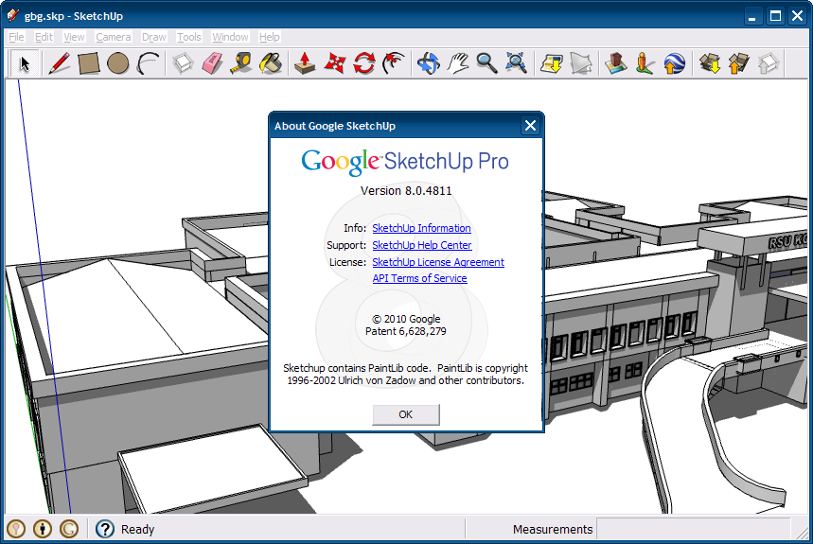Select the Offset tool
The width and height of the screenshot is (813, 544).
point(394,63)
